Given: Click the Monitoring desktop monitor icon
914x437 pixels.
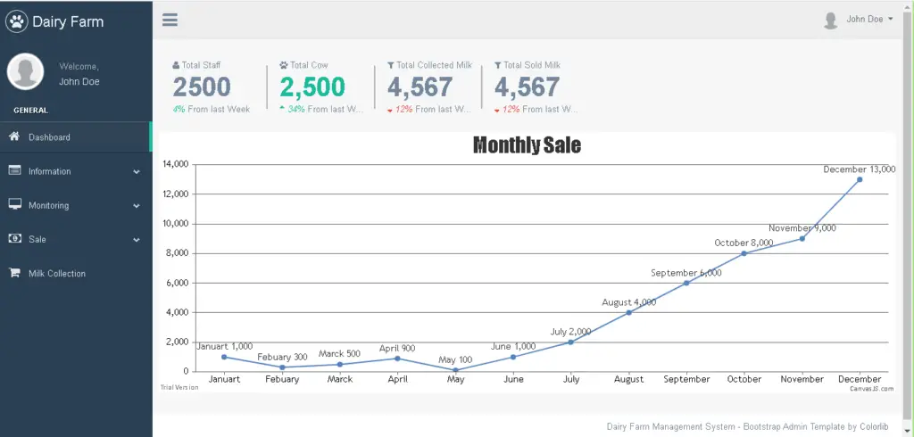Looking at the screenshot, I should (x=14, y=204).
